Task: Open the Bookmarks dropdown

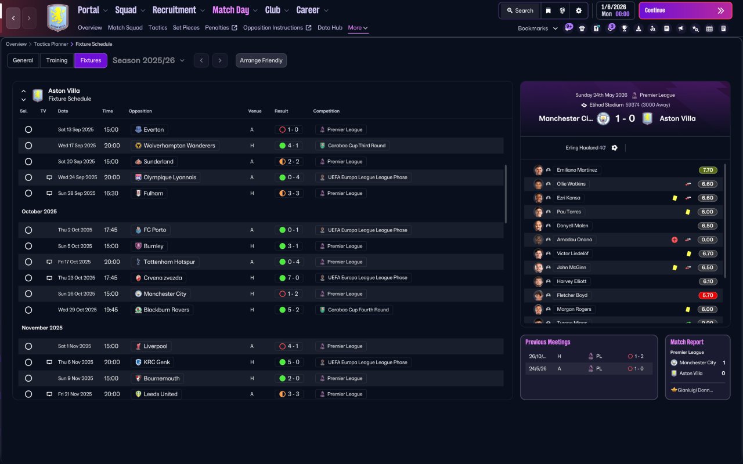Action: click(538, 28)
